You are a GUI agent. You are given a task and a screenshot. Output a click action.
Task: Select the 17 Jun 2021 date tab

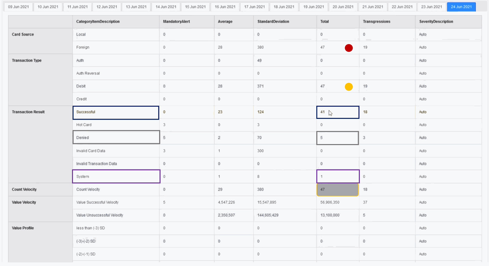pos(254,7)
